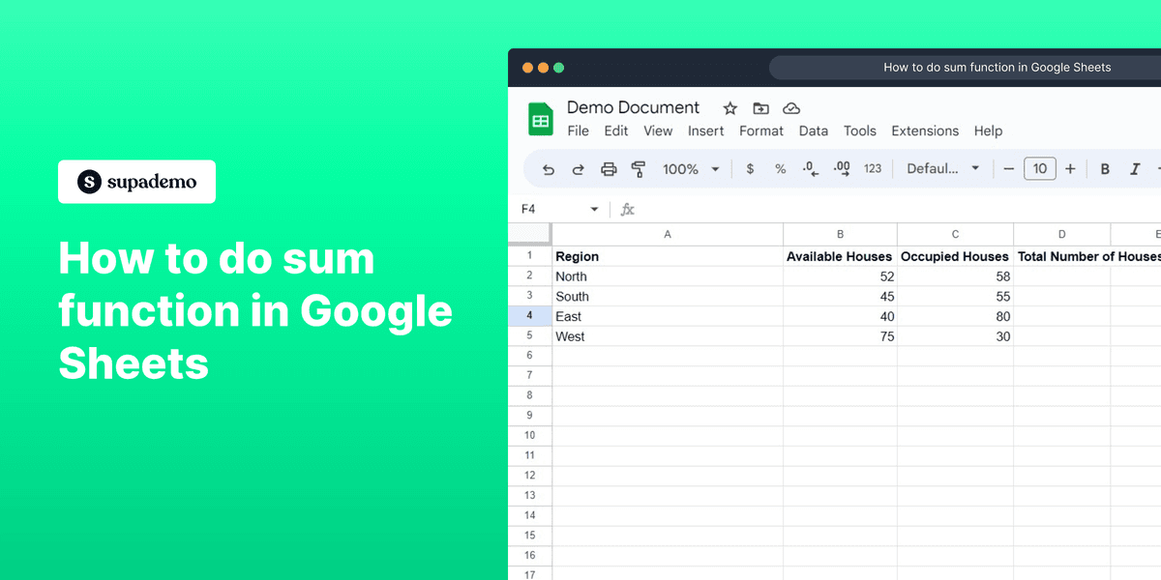Open the Print icon

(609, 169)
